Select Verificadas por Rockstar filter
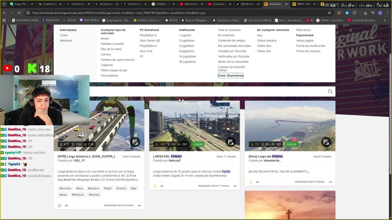Screen dimensions: 392x220 [x=234, y=57]
